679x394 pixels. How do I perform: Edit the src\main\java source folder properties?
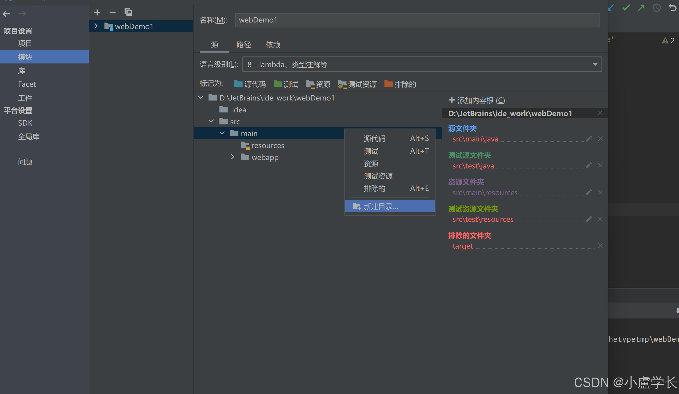589,139
